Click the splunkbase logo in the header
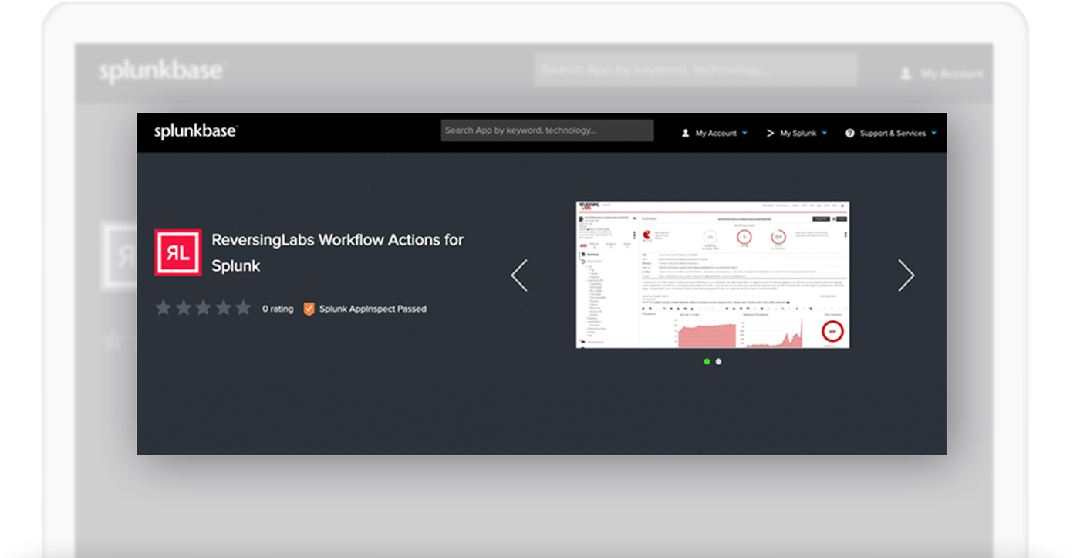The image size is (1080, 558). click(x=195, y=132)
